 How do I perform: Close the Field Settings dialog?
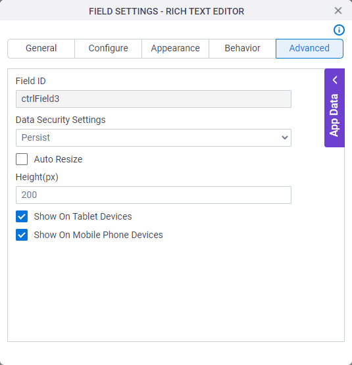(x=338, y=11)
